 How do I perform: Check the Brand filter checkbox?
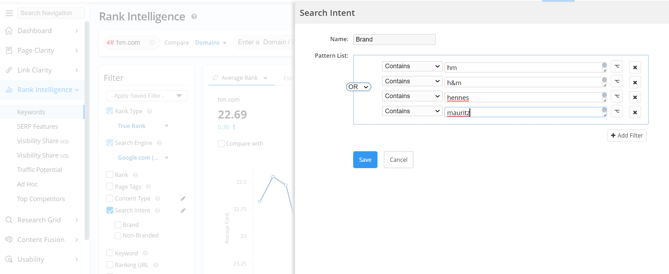pos(118,225)
